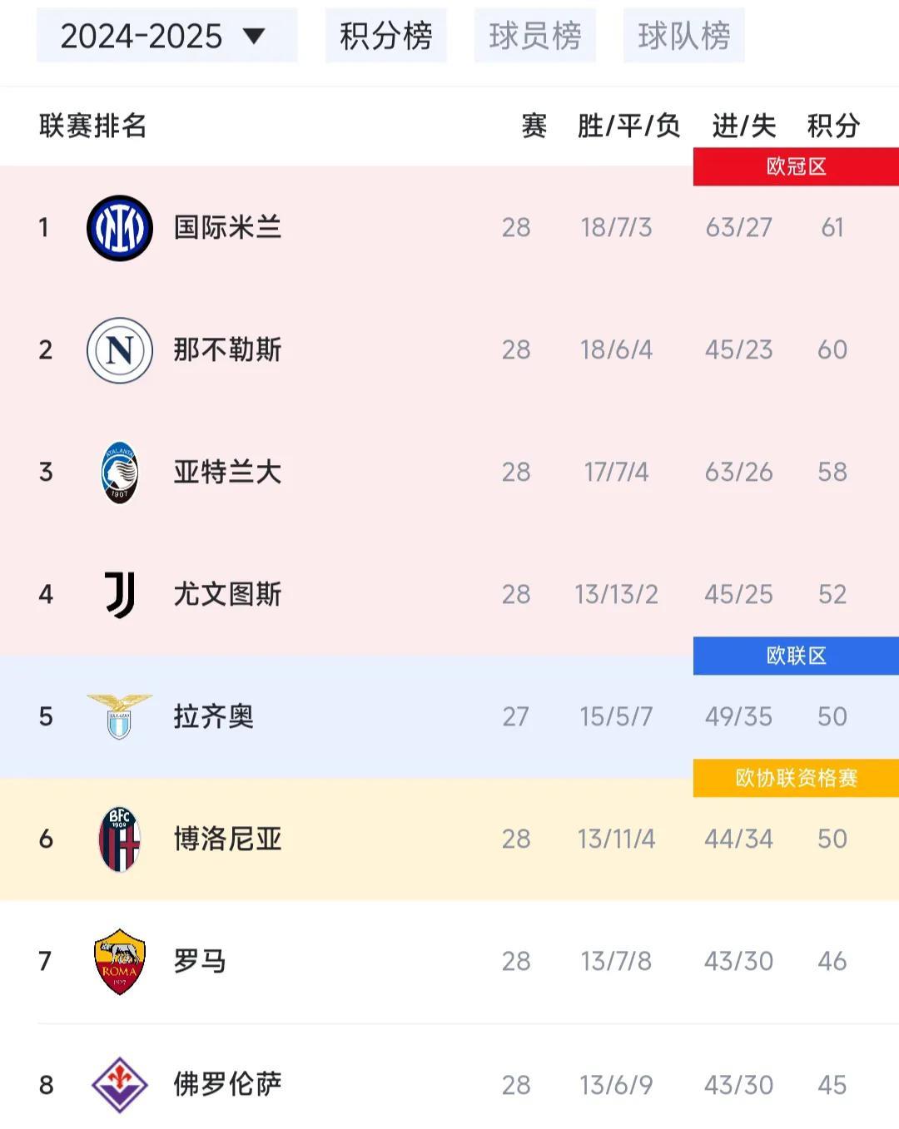Image resolution: width=899 pixels, height=1129 pixels.
Task: Click the 胜/平/负 column header
Action: click(x=629, y=126)
